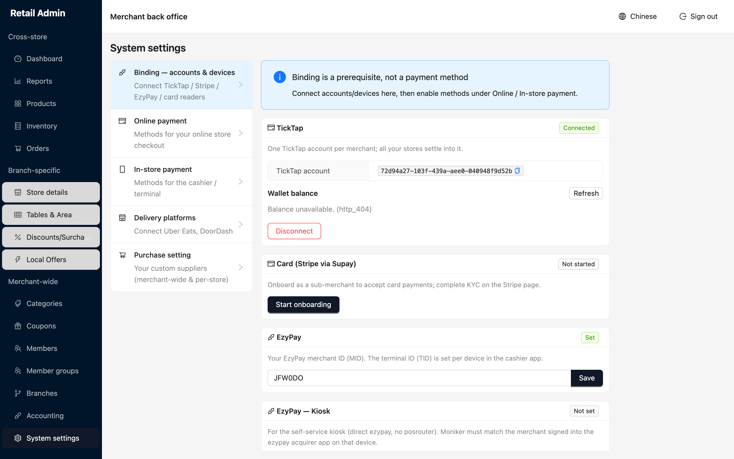This screenshot has height=459, width=734.
Task: Click the Tables & Area table icon
Action: tap(18, 215)
